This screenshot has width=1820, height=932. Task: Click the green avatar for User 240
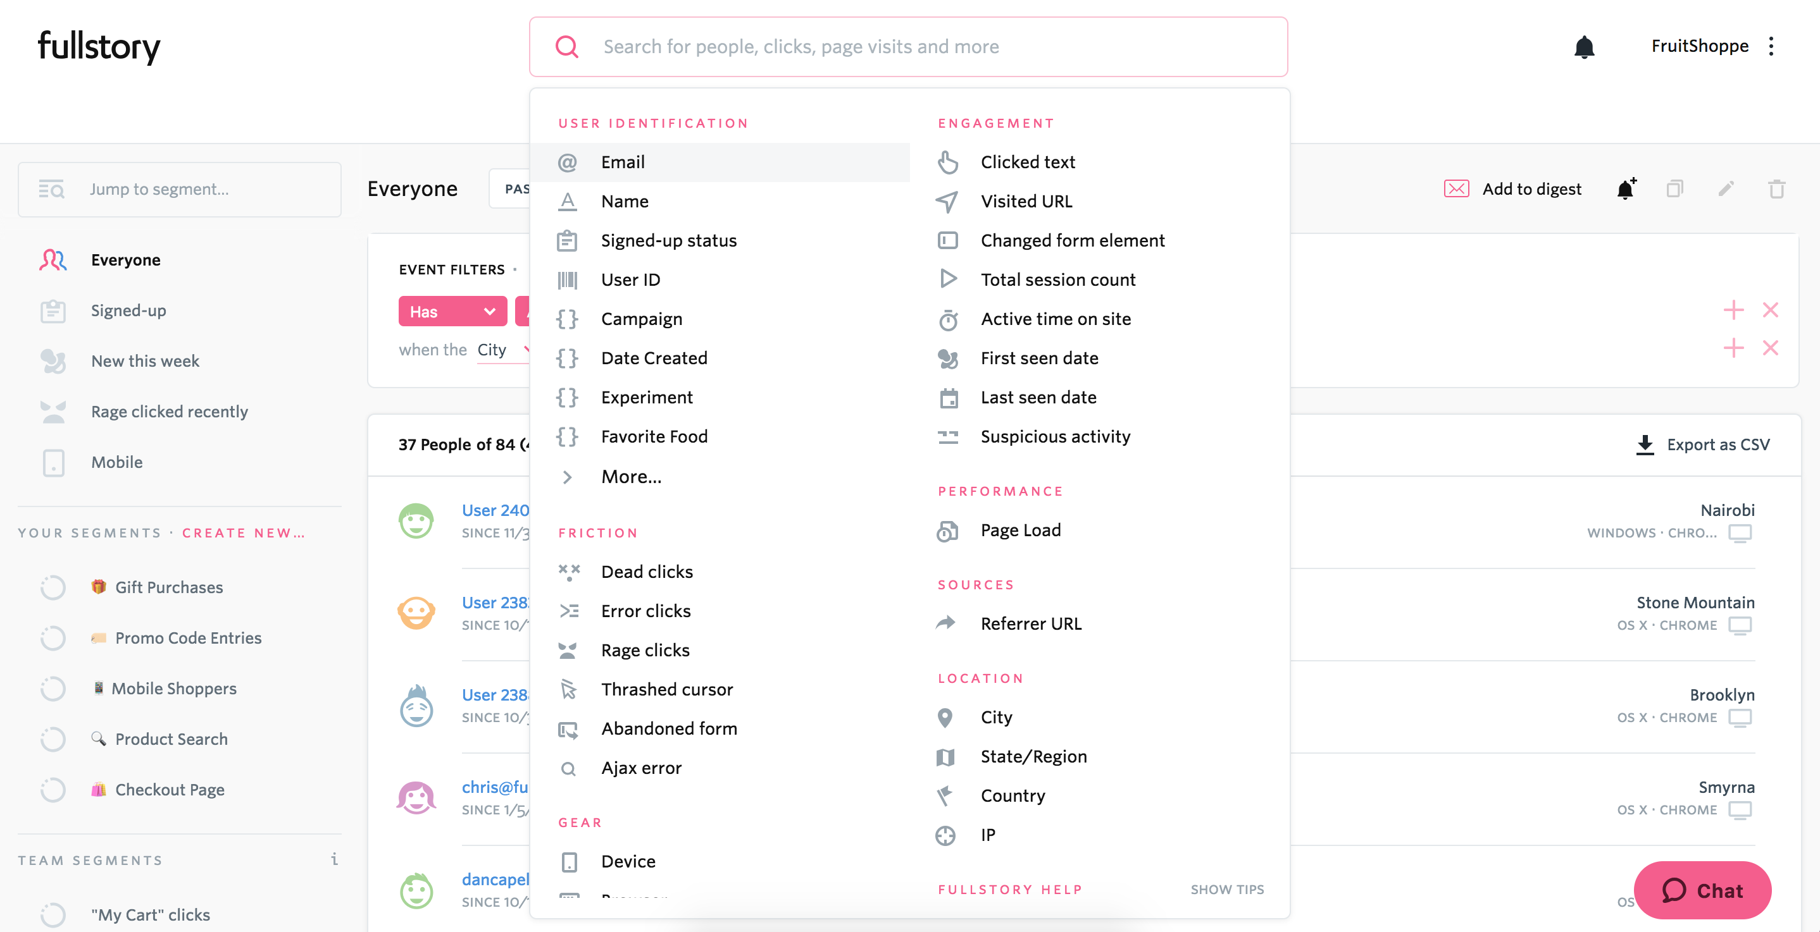point(416,521)
